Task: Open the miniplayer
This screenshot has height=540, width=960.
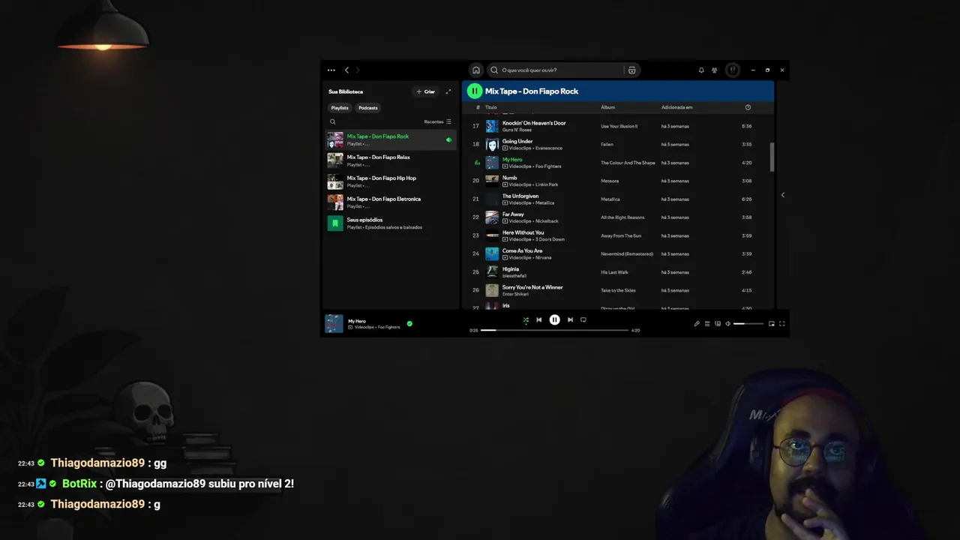Action: [x=771, y=324]
